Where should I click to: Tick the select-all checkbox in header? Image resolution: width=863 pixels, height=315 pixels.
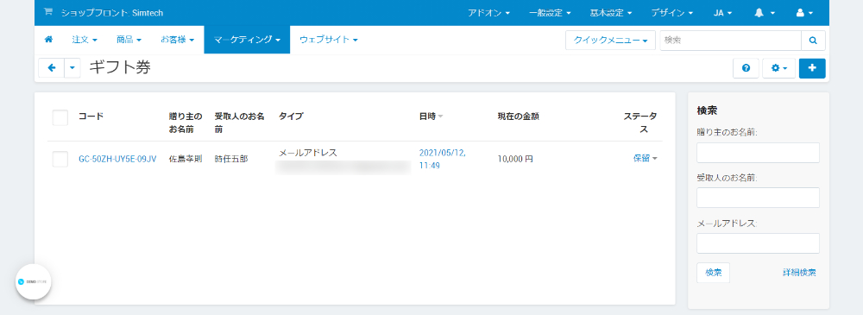click(60, 117)
